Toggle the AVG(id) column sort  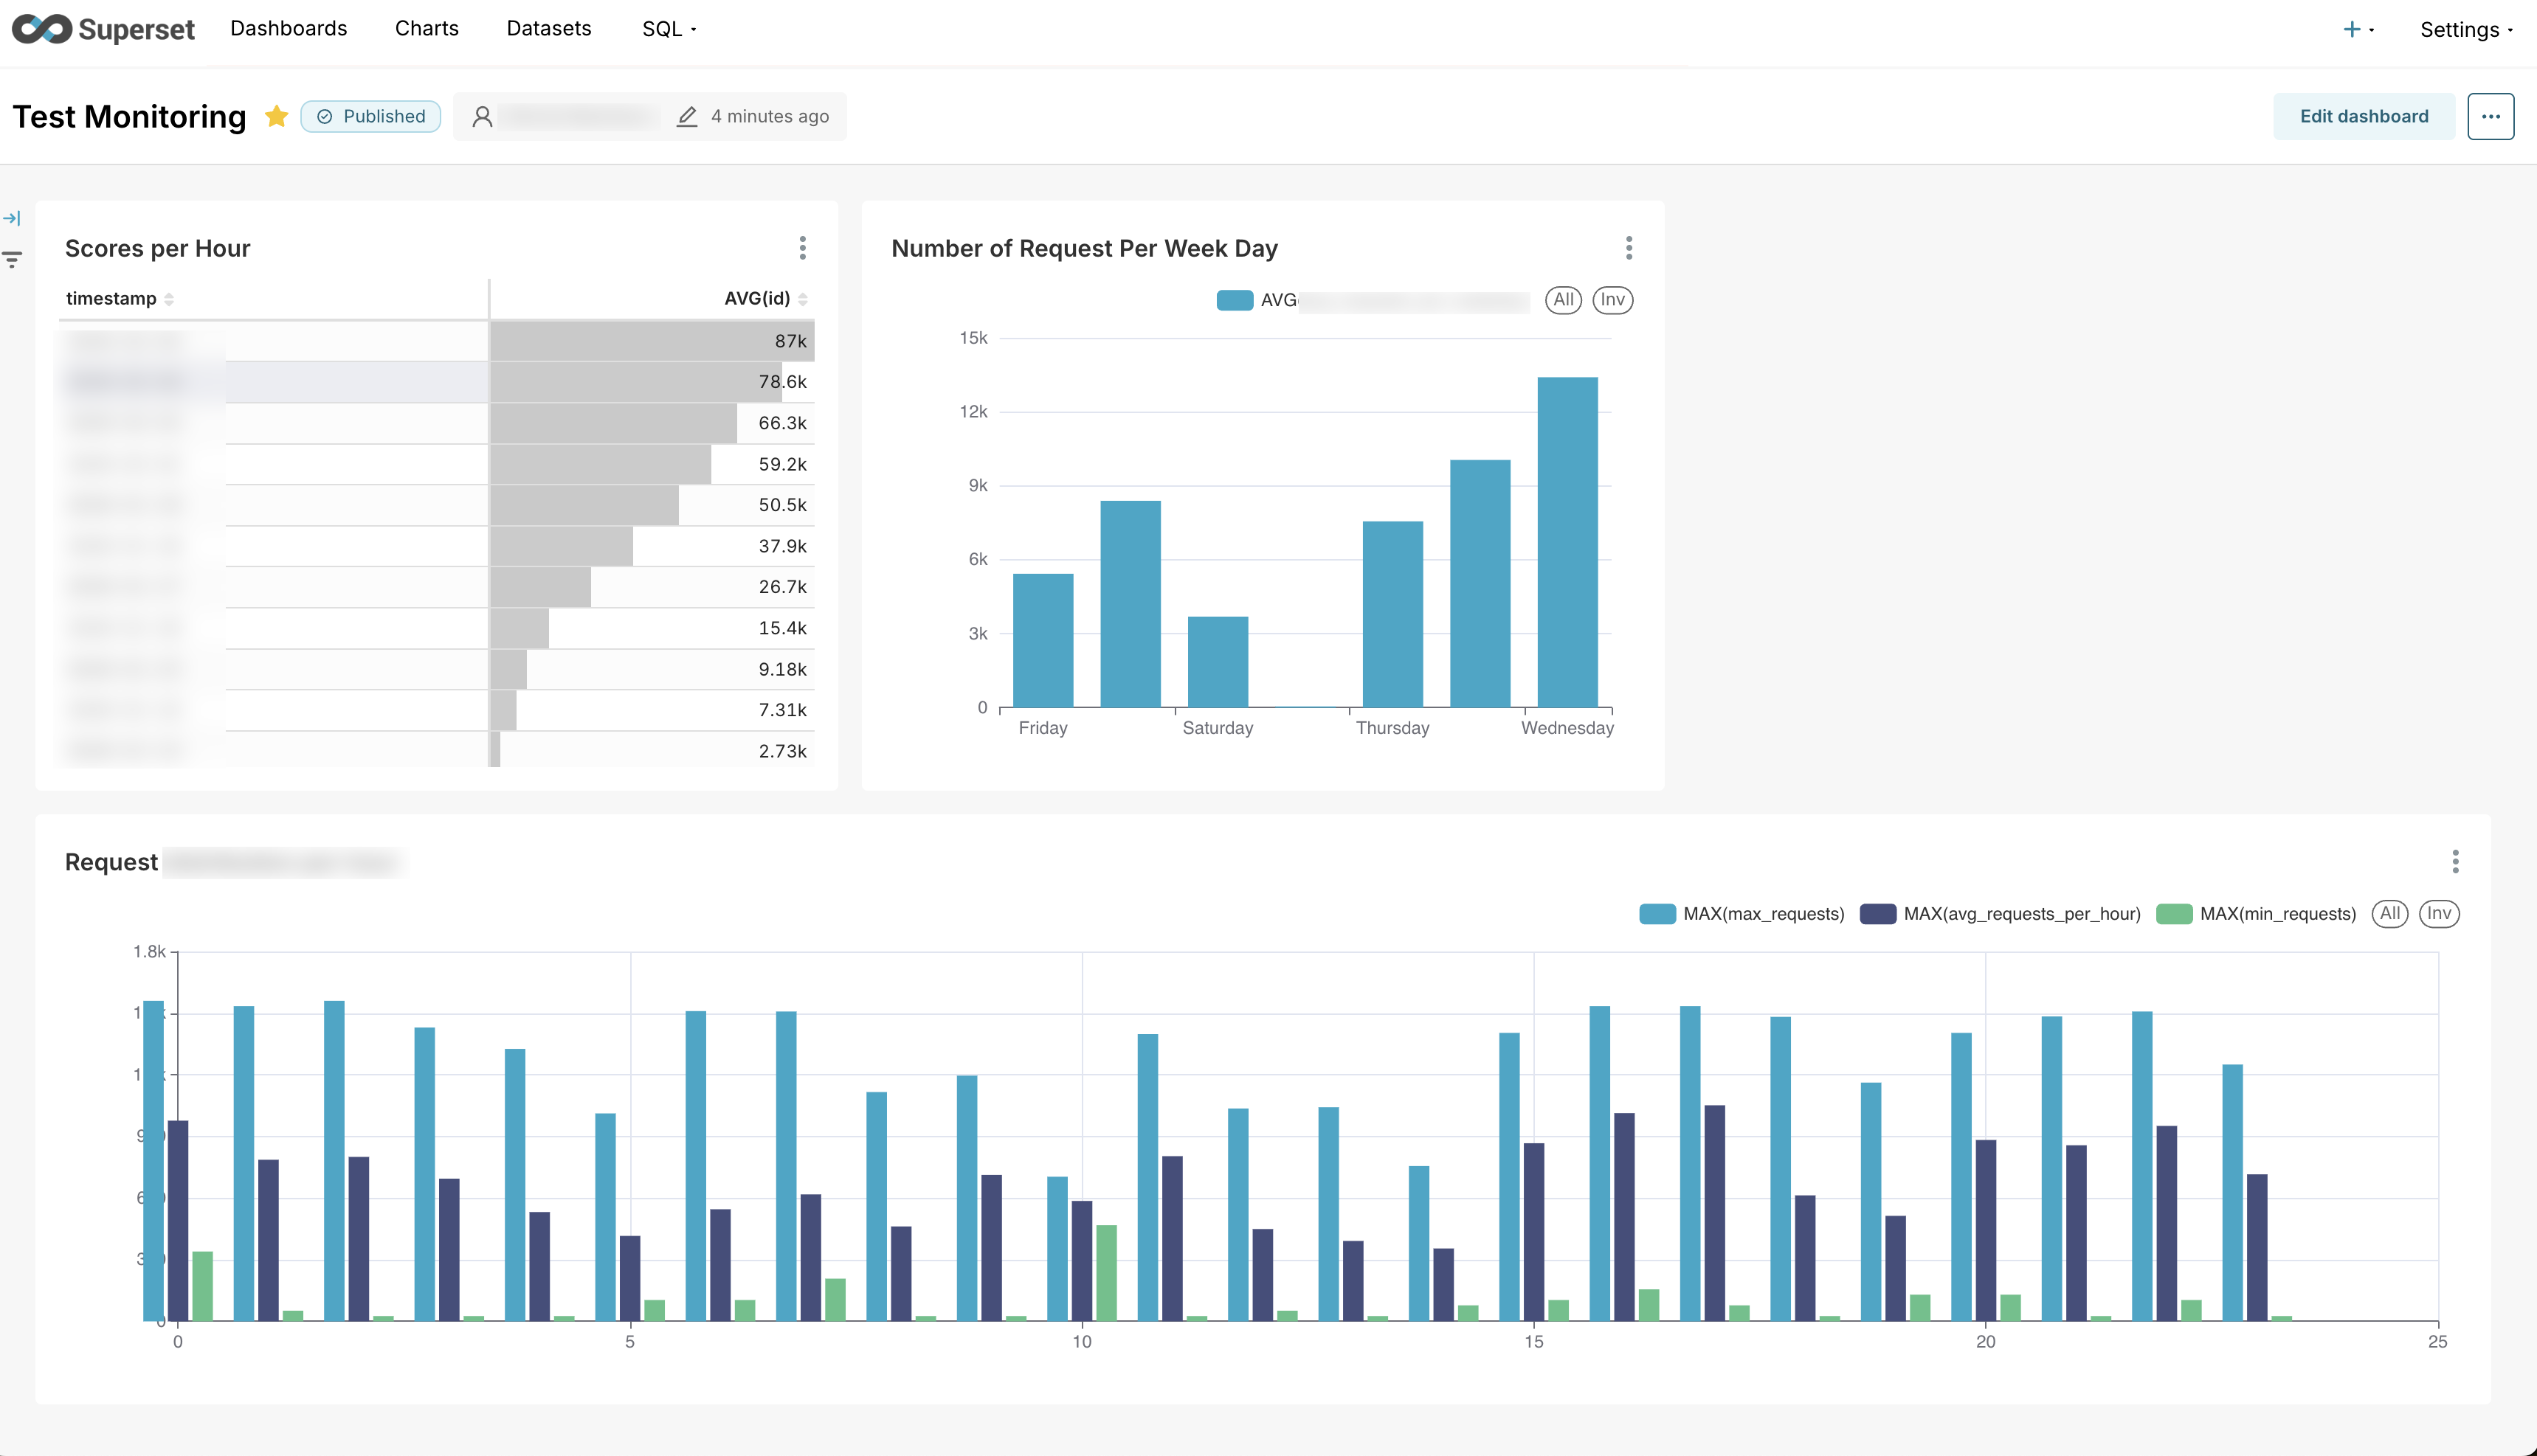[804, 298]
